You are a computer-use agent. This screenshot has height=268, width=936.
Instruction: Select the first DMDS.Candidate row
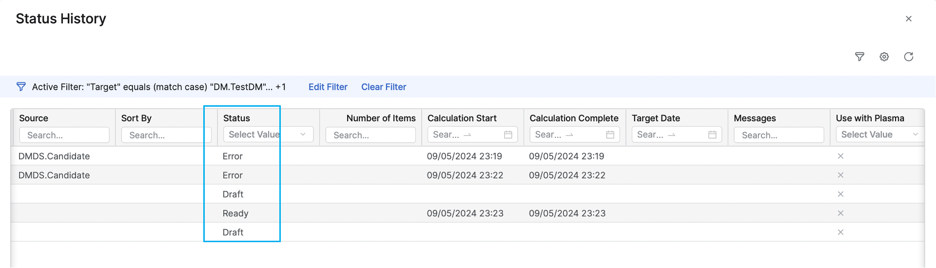(x=54, y=156)
